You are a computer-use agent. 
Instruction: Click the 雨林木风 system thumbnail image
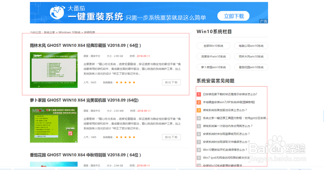tap(54, 70)
